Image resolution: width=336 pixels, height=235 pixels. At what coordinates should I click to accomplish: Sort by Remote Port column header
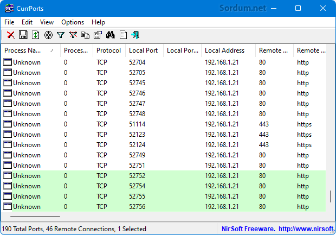tap(275, 50)
